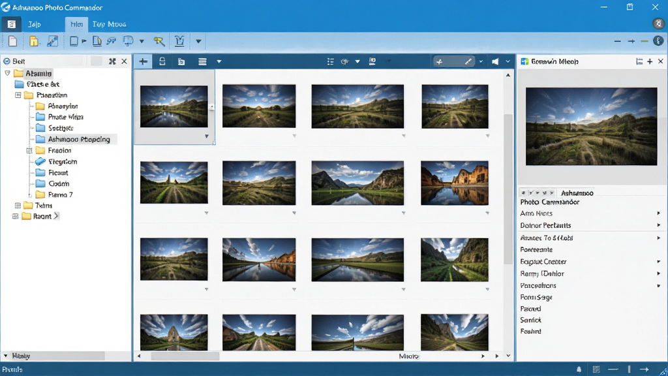Click the speaker icon in the browser toolbar

[x=495, y=61]
